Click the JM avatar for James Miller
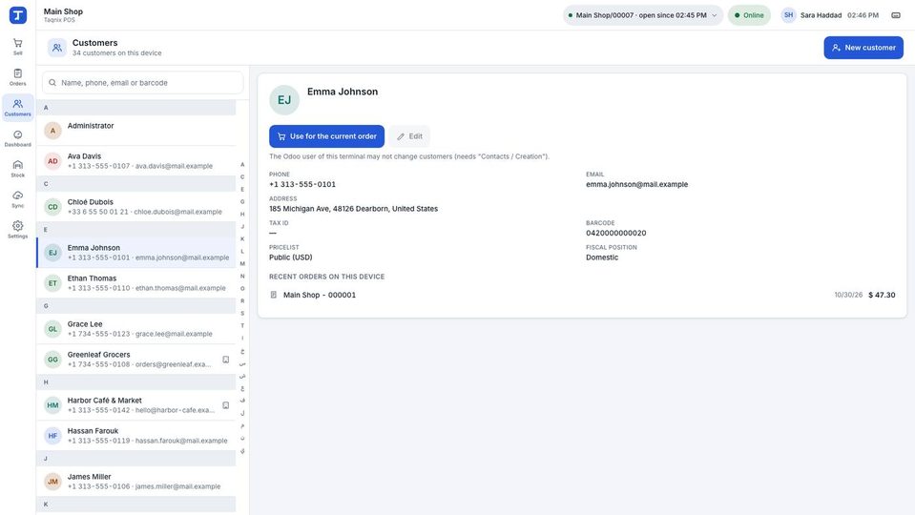 [52, 482]
